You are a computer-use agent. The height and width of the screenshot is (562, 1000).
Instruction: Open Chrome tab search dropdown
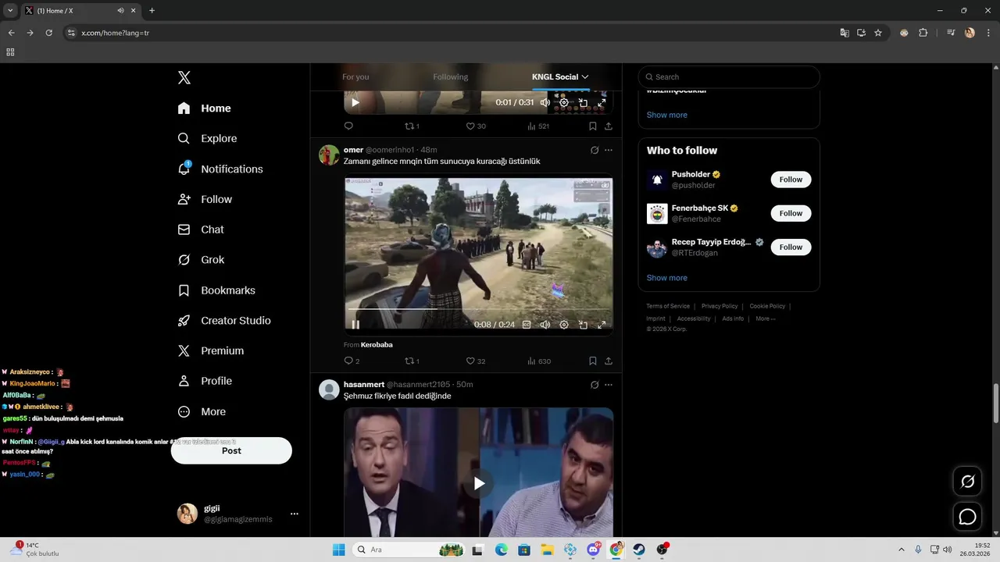pyautogui.click(x=10, y=10)
